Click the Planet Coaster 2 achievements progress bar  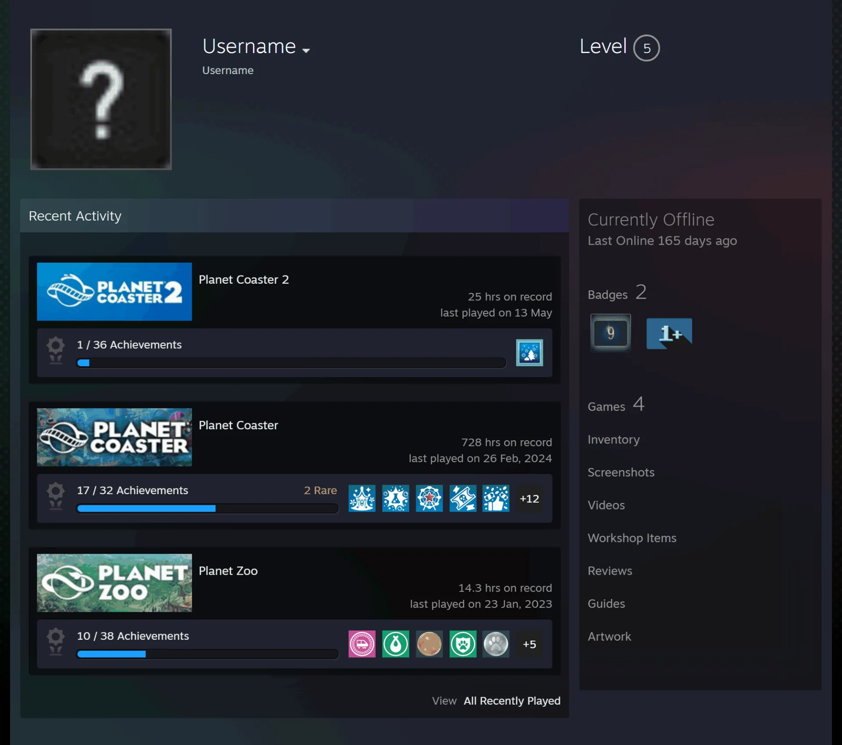(x=291, y=363)
